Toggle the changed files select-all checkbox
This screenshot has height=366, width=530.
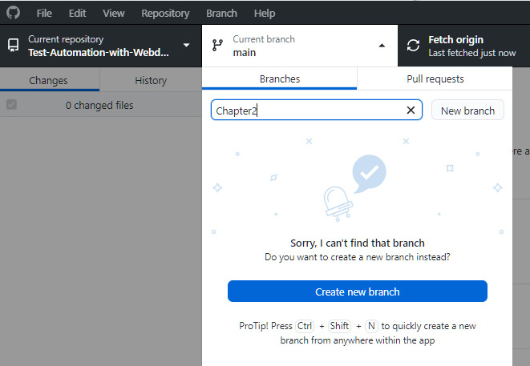[11, 105]
